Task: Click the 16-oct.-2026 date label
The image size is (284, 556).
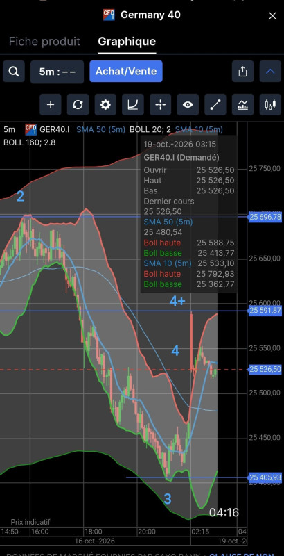Action: pos(95,541)
